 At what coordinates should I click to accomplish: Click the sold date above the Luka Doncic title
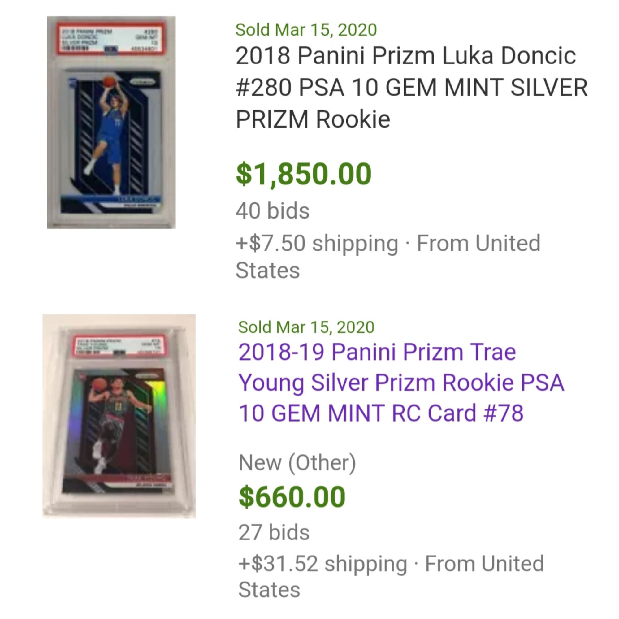(x=306, y=30)
